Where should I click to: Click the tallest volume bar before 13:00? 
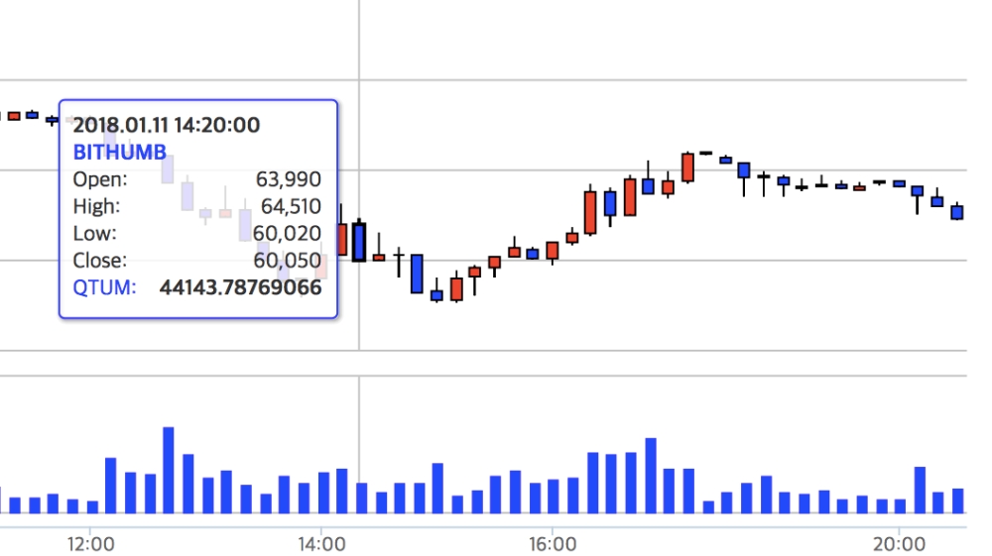(x=169, y=470)
